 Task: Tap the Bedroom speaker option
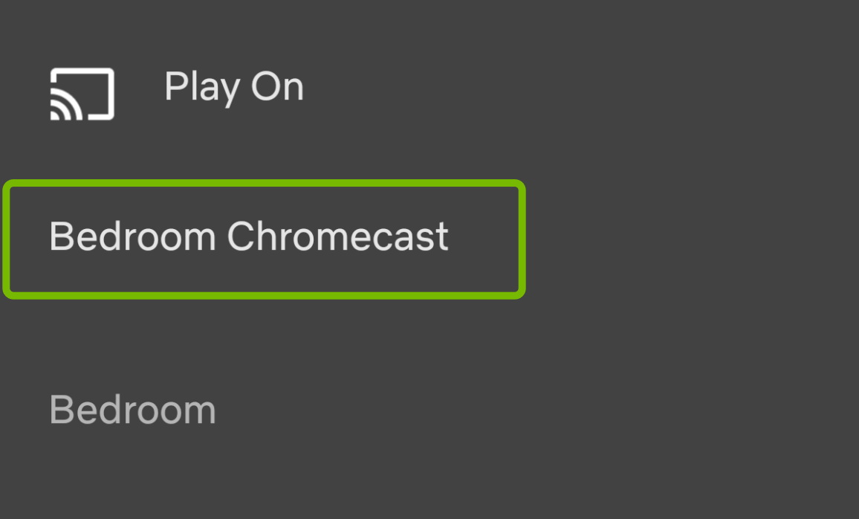pos(132,408)
